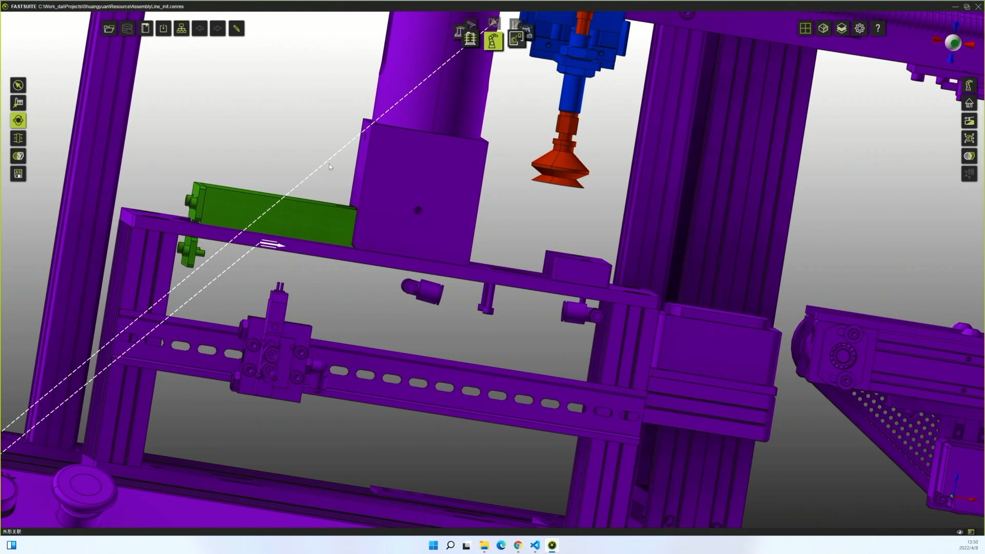This screenshot has width=985, height=554.
Task: Toggle the eye visibility icon in status bar
Action: tap(960, 532)
